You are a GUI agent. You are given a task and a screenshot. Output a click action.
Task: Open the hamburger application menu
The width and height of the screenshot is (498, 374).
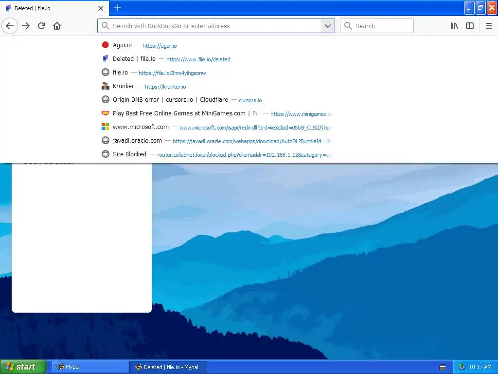point(489,26)
